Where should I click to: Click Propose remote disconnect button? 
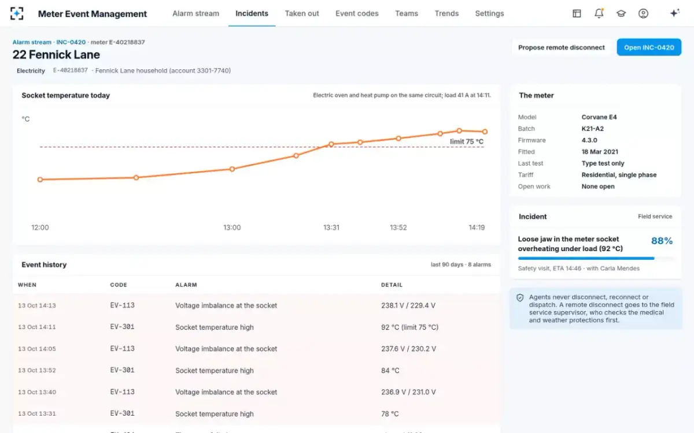[562, 47]
